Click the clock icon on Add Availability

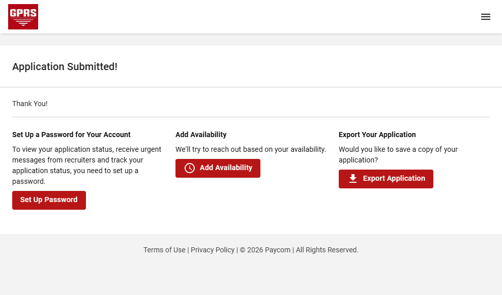190,168
